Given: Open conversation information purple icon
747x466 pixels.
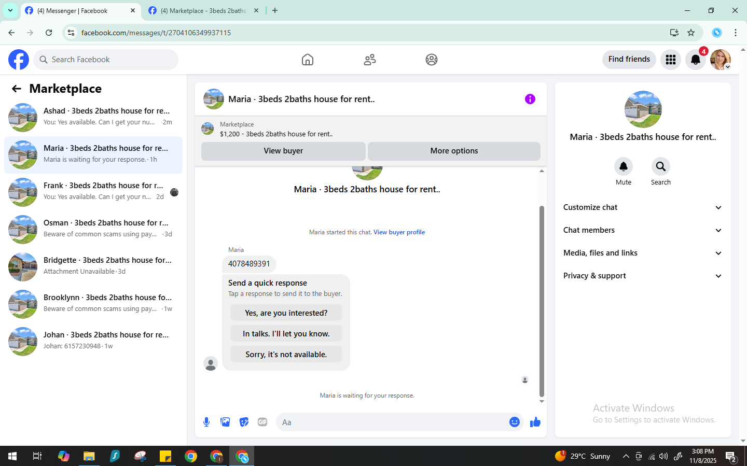Looking at the screenshot, I should 530,99.
